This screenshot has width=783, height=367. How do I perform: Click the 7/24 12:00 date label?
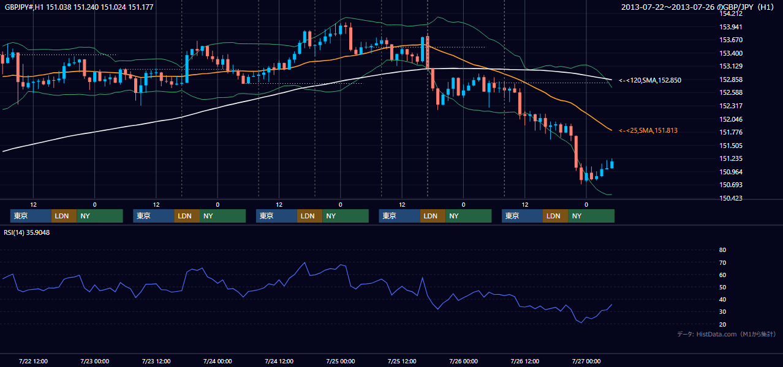[279, 361]
